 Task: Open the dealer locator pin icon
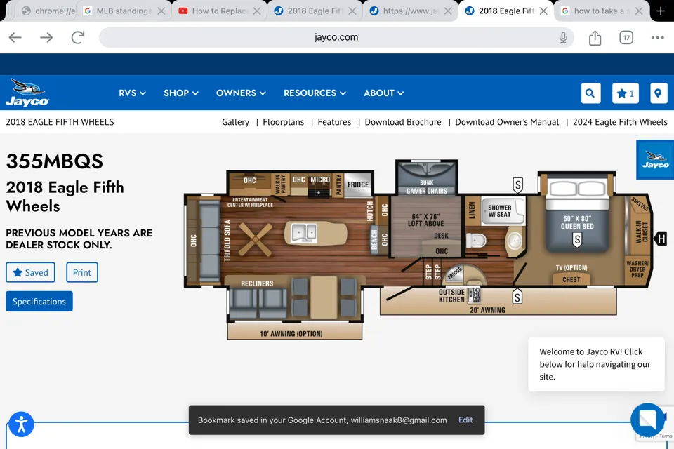point(658,93)
